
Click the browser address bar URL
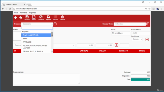click(x=26, y=9)
